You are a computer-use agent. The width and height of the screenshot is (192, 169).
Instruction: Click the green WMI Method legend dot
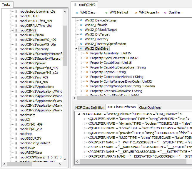point(106,13)
